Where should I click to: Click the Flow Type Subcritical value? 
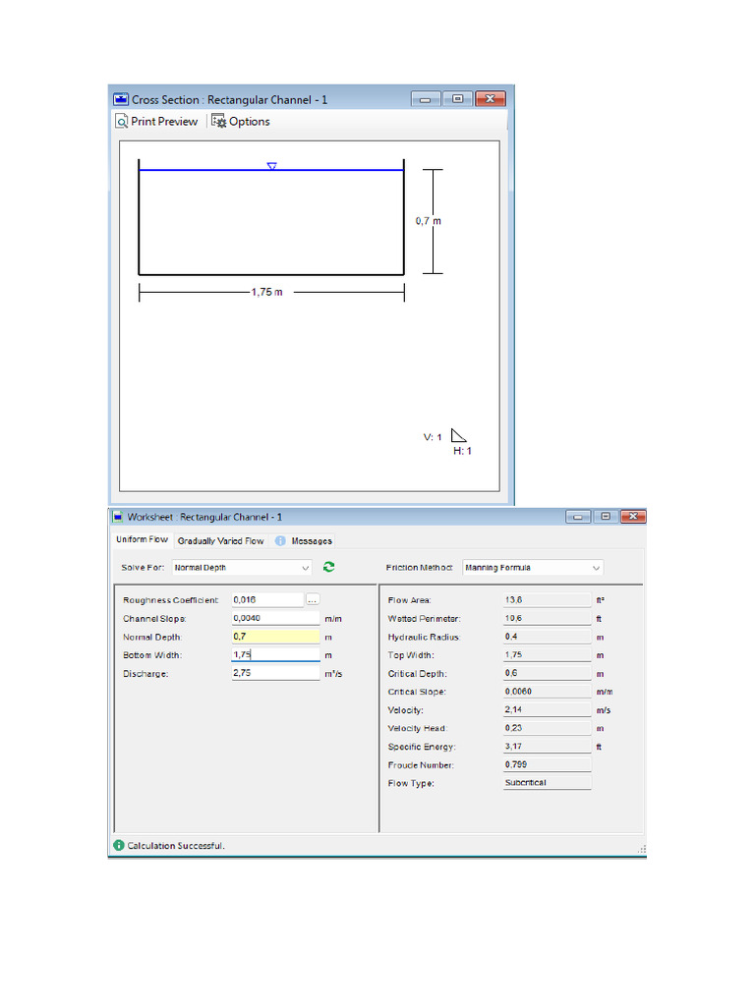pyautogui.click(x=547, y=783)
